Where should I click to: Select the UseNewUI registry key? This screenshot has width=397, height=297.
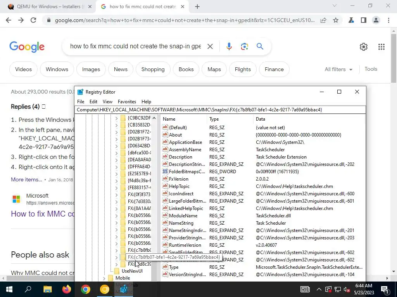click(x=132, y=271)
